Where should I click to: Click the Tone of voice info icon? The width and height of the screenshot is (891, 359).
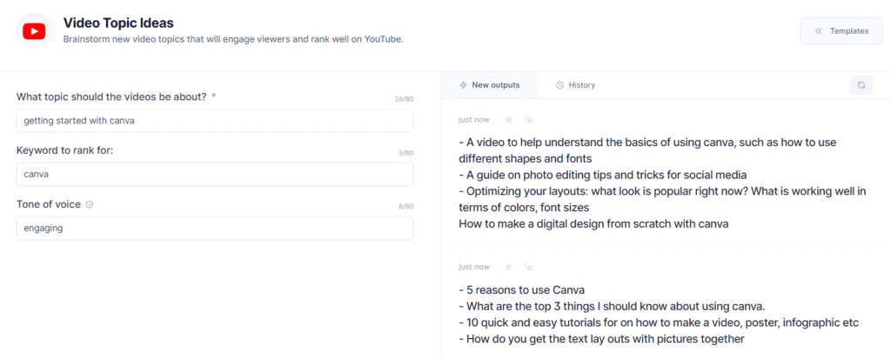pyautogui.click(x=90, y=204)
